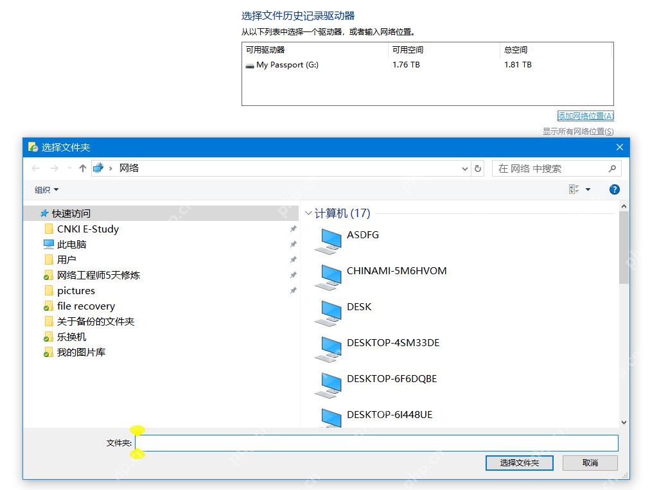Select 快速访问 in the navigation pane
The height and width of the screenshot is (490, 650).
click(161, 213)
